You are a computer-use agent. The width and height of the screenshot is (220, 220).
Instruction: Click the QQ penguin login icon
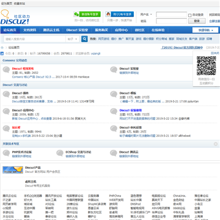tap(108, 14)
